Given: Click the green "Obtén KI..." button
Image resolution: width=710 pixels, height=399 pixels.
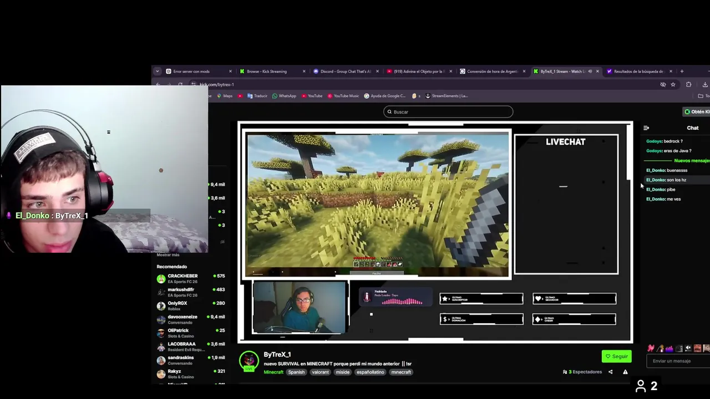Looking at the screenshot, I should tap(697, 112).
